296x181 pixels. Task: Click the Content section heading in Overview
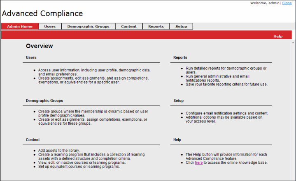[x=33, y=140]
